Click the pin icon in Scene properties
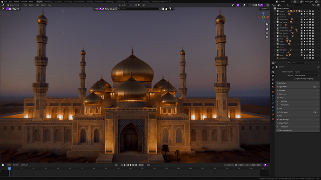Image resolution: width=321 pixels, height=180 pixels. pos(318,67)
